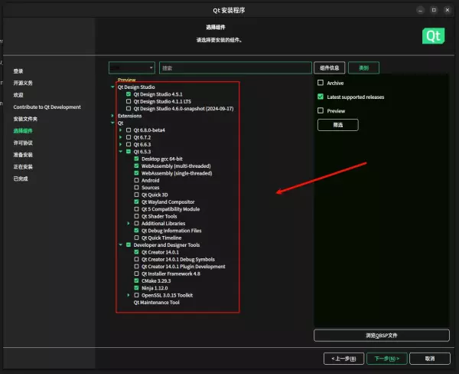Image resolution: width=459 pixels, height=374 pixels.
Task: Uncheck Qt Wayland Compositor
Action: click(x=136, y=202)
